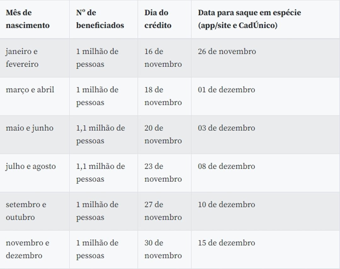Click the "26 de novembro" withdrawal date
340x269 pixels.
click(x=227, y=51)
